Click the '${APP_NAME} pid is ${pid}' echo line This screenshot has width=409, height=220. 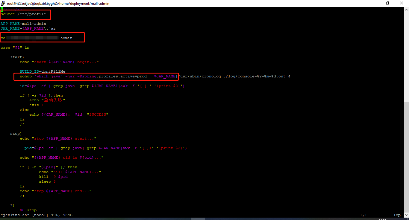tap(62, 158)
